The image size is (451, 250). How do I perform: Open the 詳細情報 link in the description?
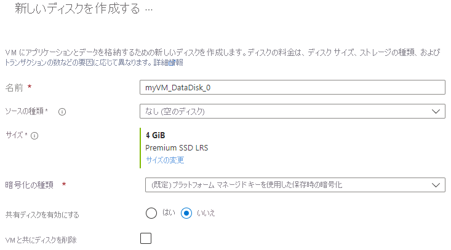[169, 63]
